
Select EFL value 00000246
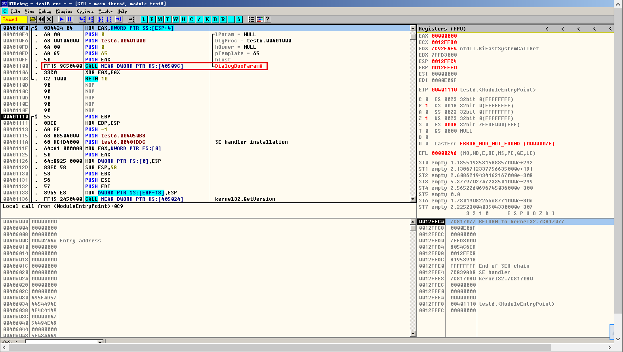tap(444, 153)
